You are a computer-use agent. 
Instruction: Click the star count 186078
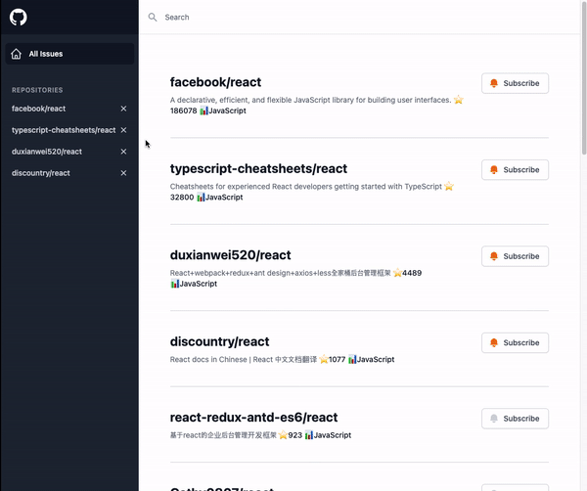pyautogui.click(x=184, y=111)
